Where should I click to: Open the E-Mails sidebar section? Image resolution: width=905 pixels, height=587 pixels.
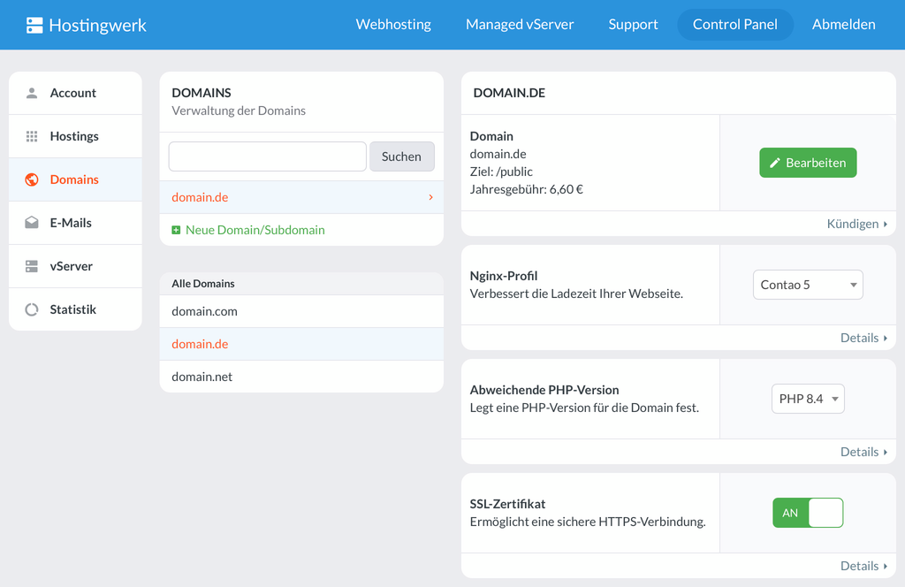(76, 223)
